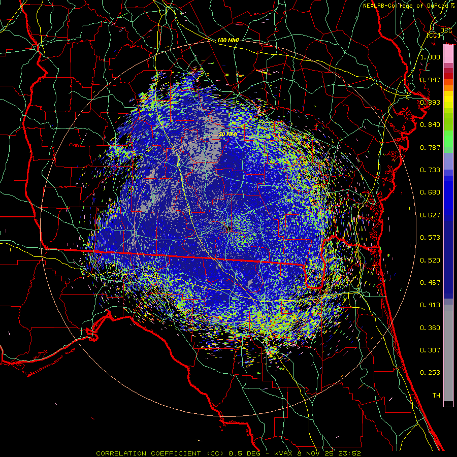The height and width of the screenshot is (457, 457).
Task: Click the KVAX station identifier in caption
Action: click(x=284, y=453)
